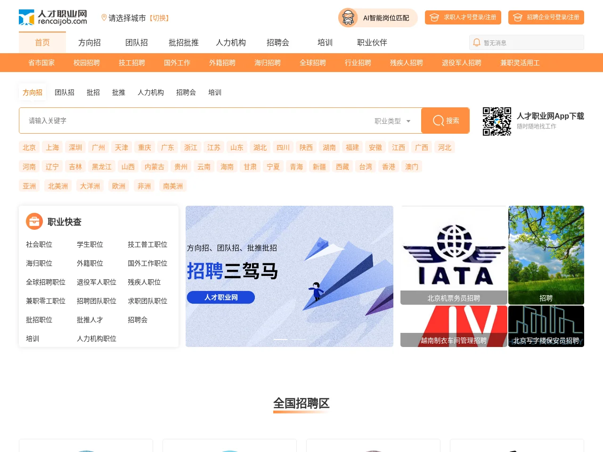Screen dimensions: 603x452
Task: Switch search tab to 人力机构
Action: point(151,92)
